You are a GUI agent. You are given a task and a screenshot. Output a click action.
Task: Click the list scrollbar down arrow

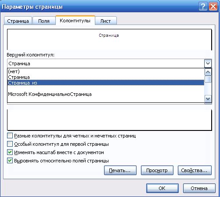[208, 99]
